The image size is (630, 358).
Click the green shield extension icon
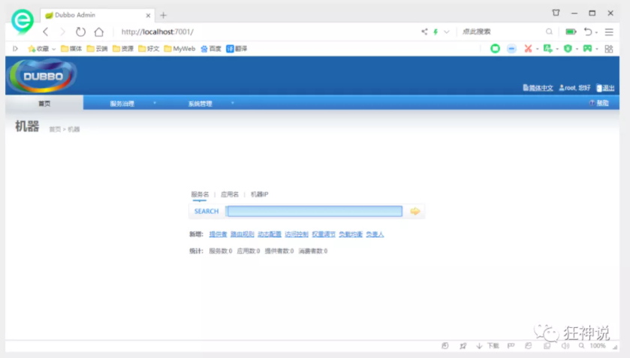(568, 49)
